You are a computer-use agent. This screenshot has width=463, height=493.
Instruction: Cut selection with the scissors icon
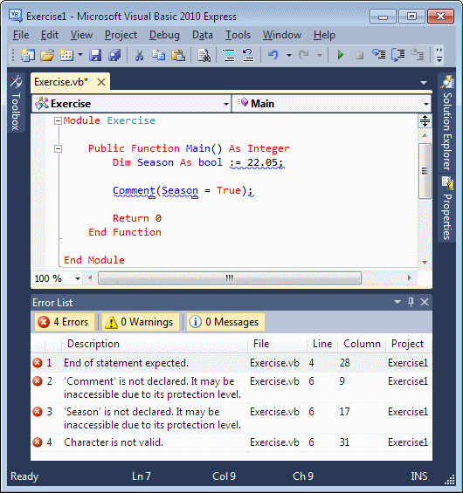click(x=139, y=55)
